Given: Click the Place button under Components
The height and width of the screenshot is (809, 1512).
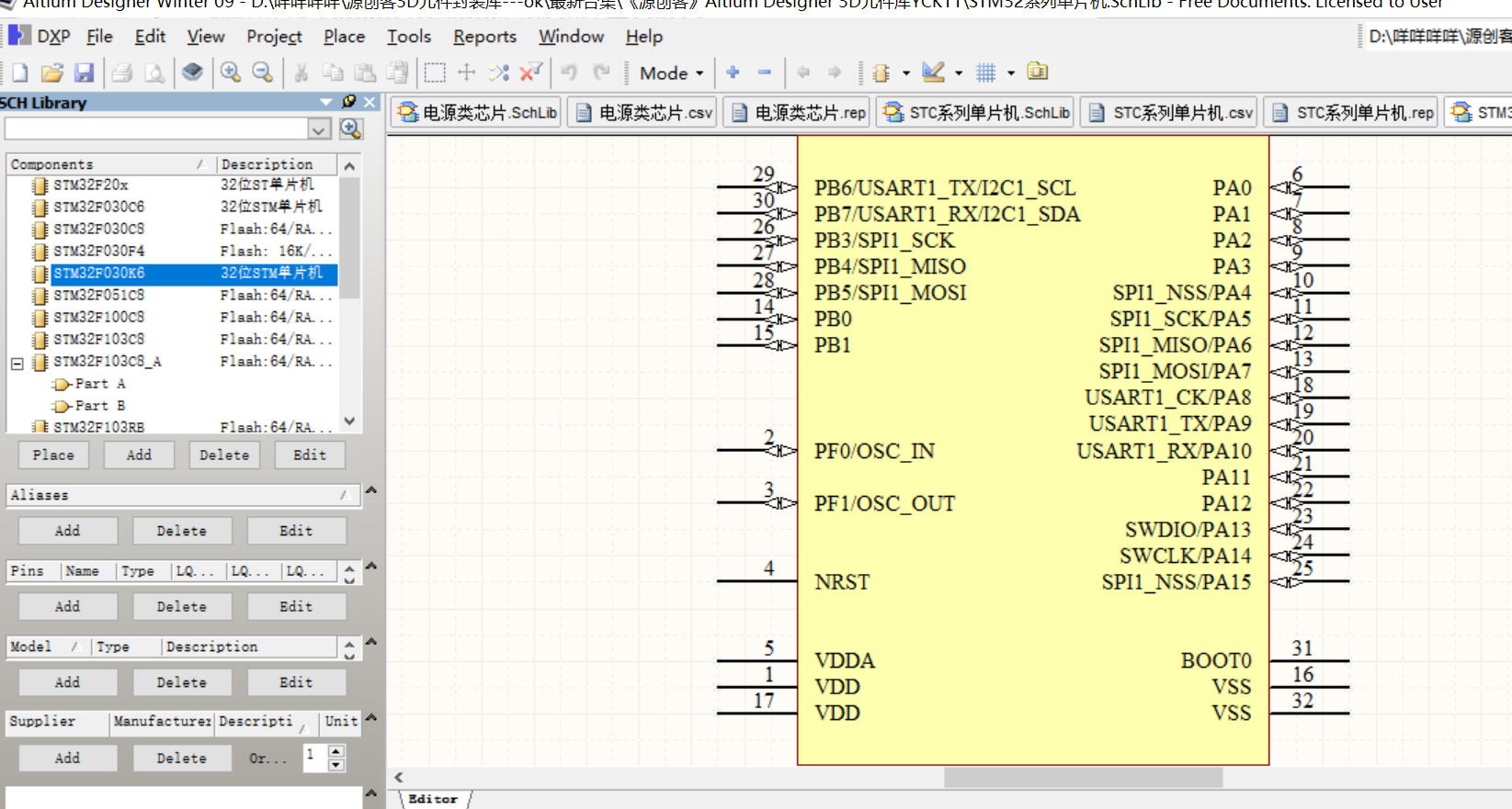Looking at the screenshot, I should pos(53,455).
